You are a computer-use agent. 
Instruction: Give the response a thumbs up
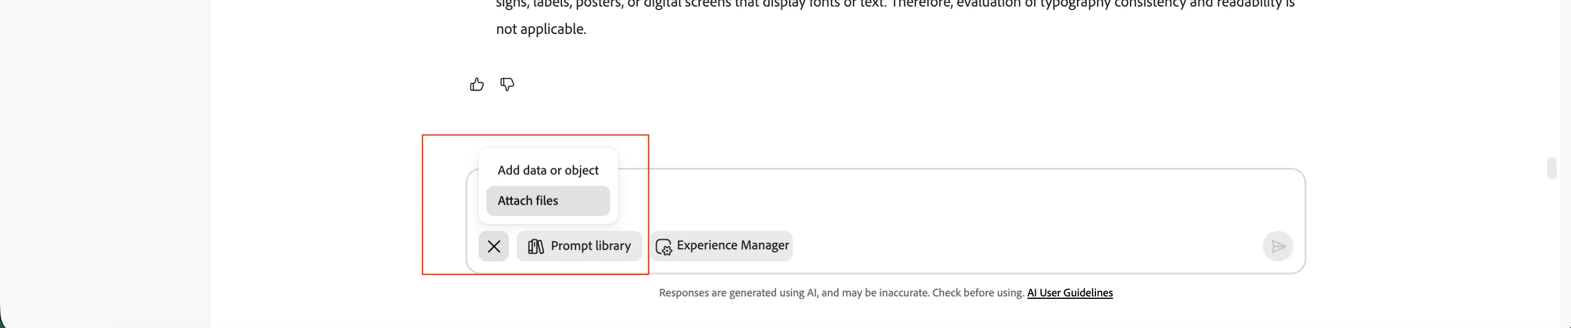[x=477, y=85]
